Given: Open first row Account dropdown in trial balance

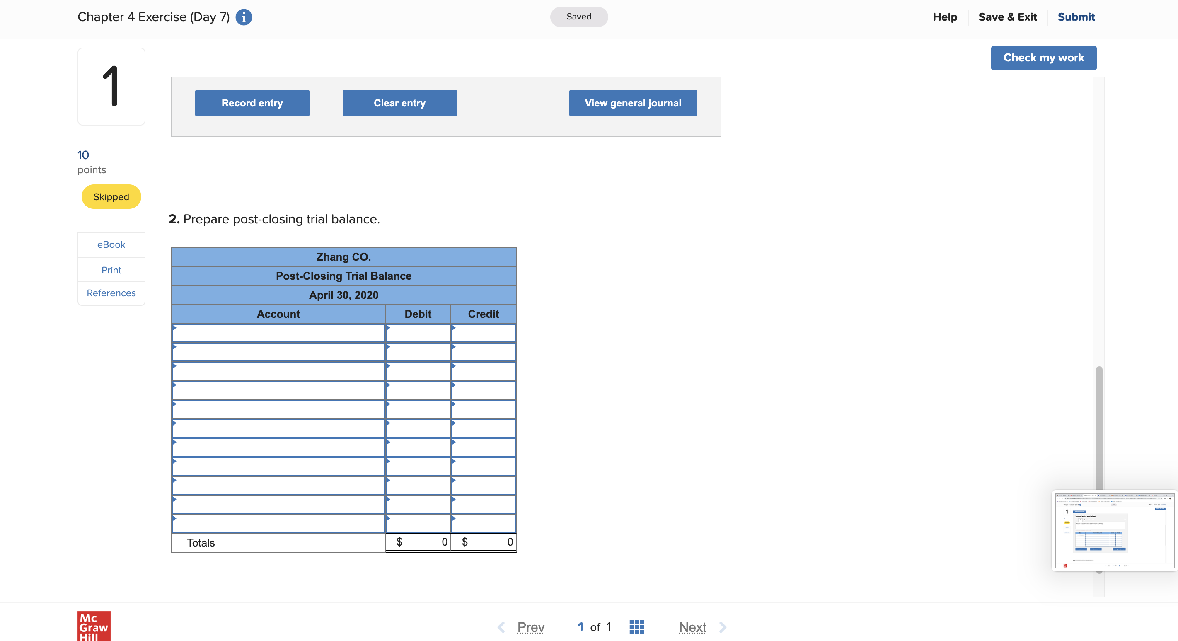Looking at the screenshot, I should 278,333.
